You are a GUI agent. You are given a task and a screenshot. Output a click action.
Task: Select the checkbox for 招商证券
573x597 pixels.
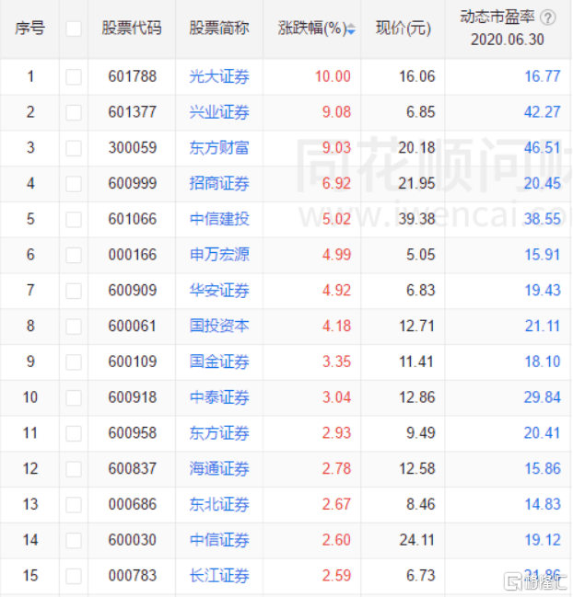[x=74, y=184]
